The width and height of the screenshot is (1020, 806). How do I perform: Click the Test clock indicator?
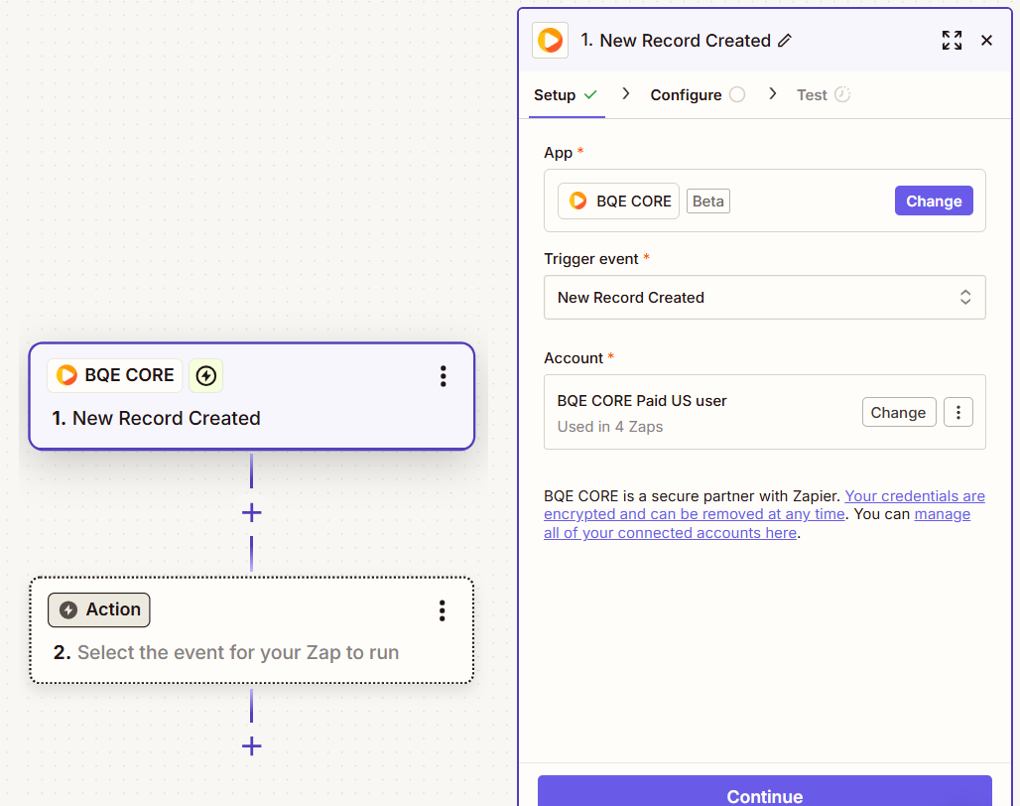(x=844, y=94)
